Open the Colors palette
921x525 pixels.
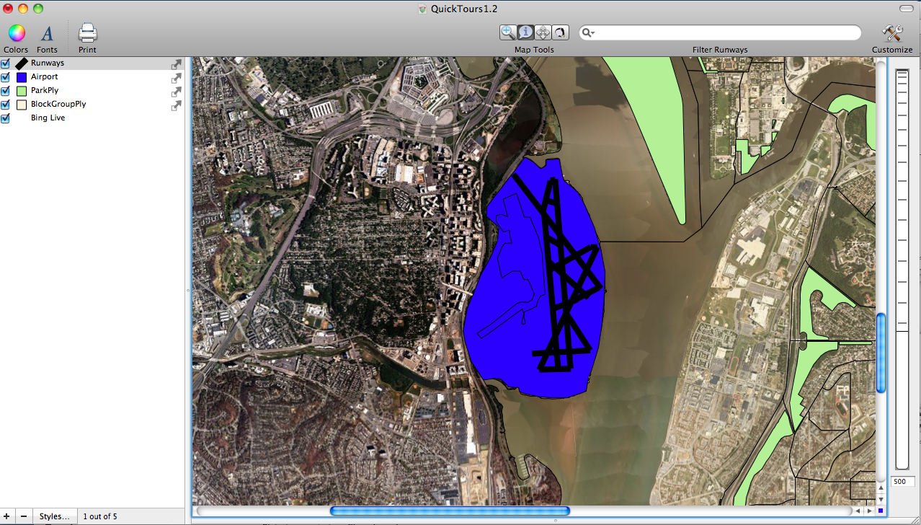[x=16, y=33]
